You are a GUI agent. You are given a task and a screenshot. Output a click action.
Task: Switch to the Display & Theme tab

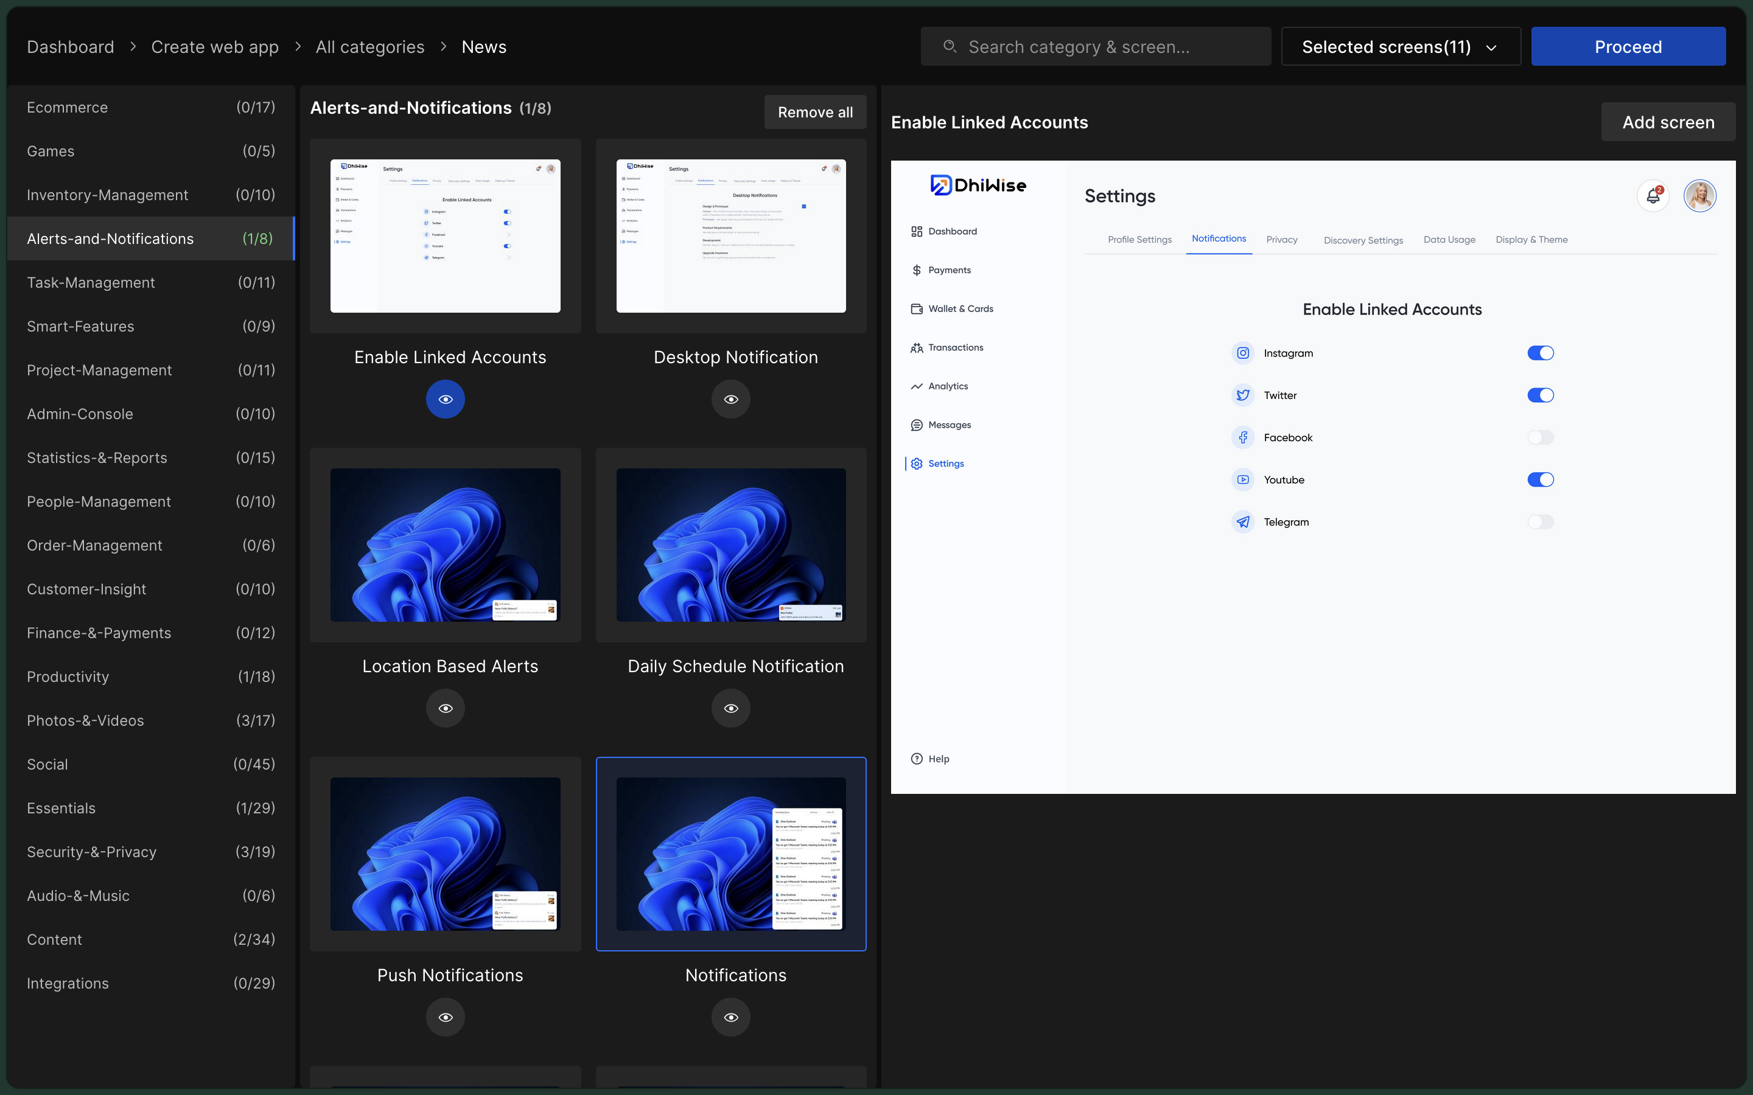pyautogui.click(x=1531, y=238)
